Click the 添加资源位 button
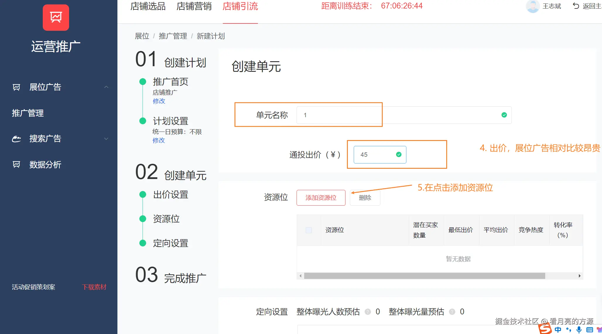The width and height of the screenshot is (602, 334). tap(321, 198)
